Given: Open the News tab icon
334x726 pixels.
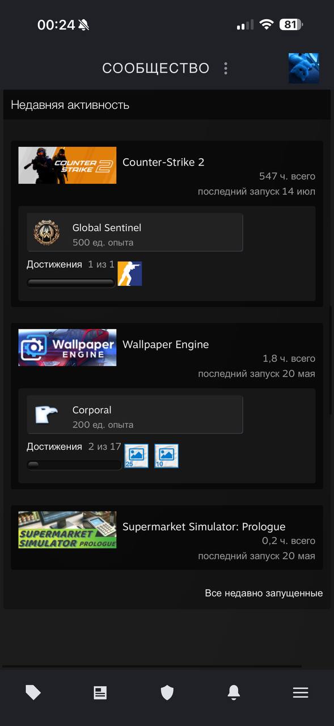Looking at the screenshot, I should [x=100, y=693].
